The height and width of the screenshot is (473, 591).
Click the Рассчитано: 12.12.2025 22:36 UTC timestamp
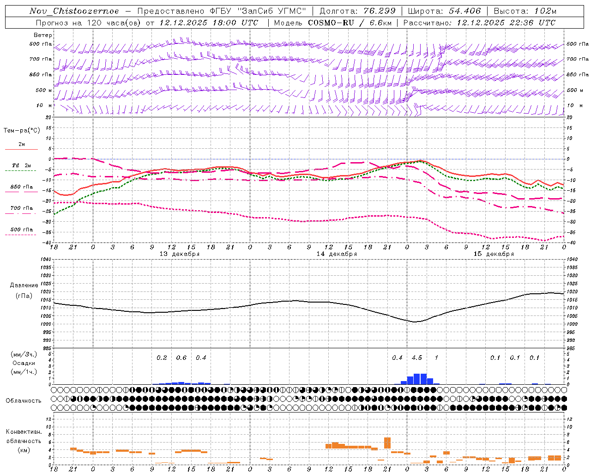pos(479,23)
